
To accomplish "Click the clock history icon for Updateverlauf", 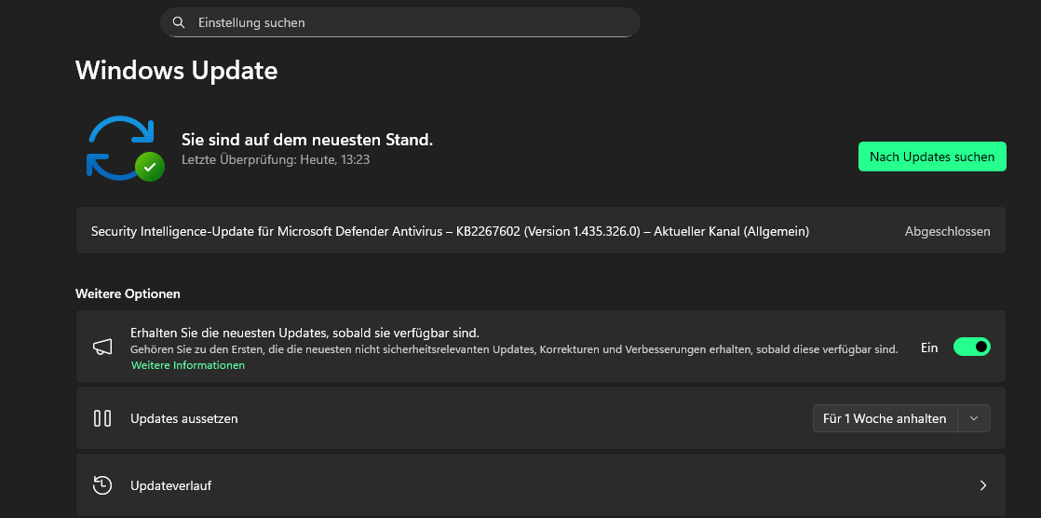I will [x=102, y=485].
